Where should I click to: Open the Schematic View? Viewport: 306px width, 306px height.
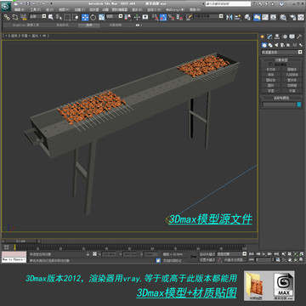pyautogui.click(x=273, y=17)
